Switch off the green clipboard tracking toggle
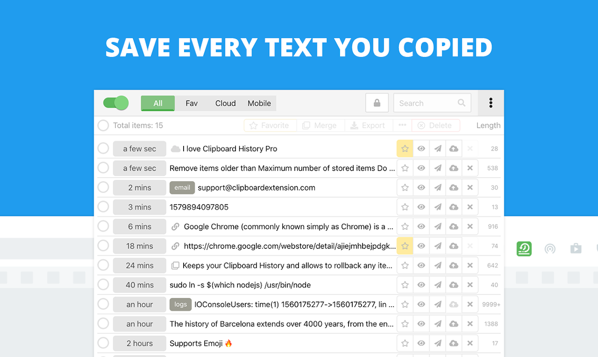The image size is (598, 357). click(x=115, y=103)
